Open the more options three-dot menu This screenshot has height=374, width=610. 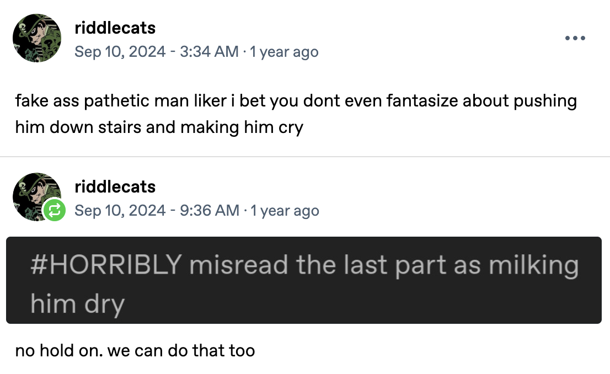[575, 39]
